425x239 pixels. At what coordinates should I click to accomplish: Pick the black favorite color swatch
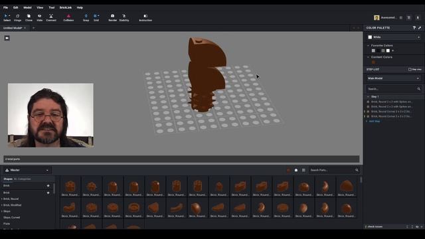tap(379, 50)
